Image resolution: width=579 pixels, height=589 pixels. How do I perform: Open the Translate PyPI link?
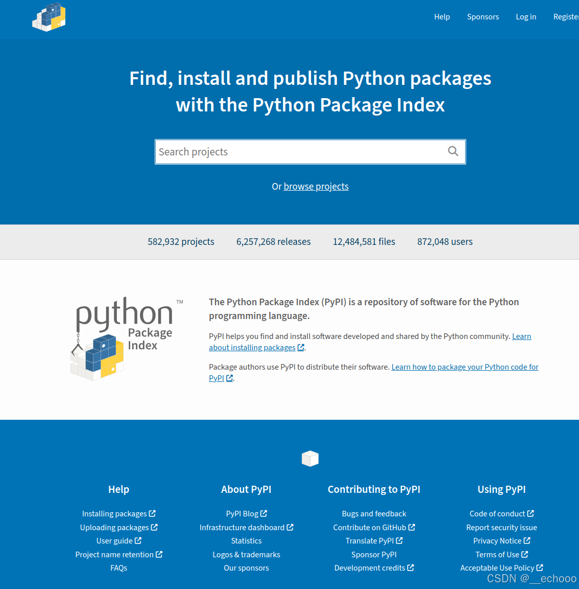coord(370,541)
